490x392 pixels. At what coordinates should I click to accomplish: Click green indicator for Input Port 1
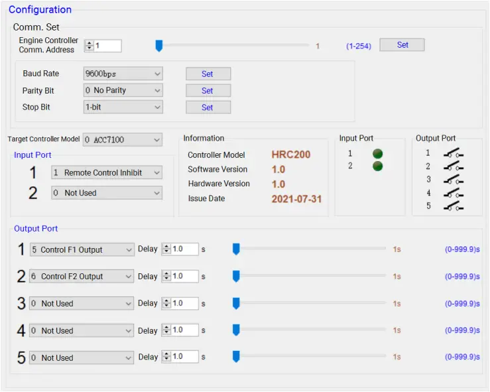377,153
